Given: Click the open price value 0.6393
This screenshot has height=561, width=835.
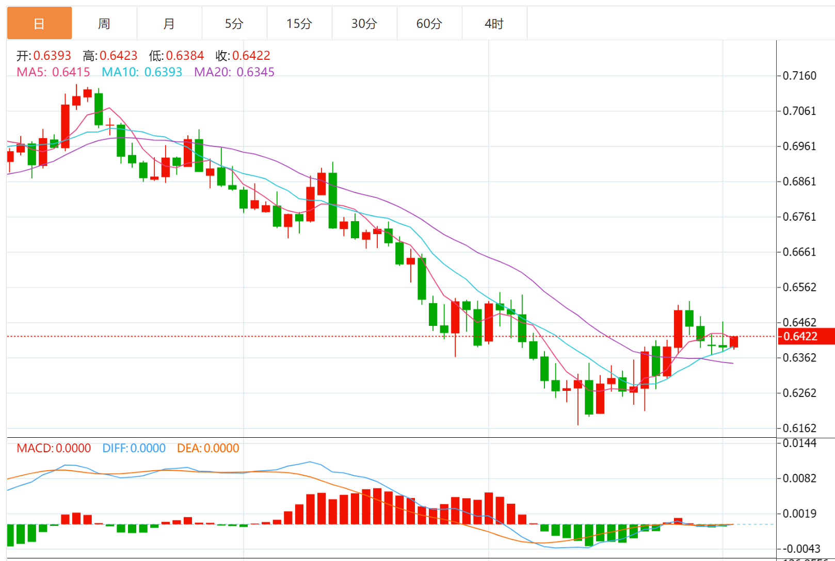Looking at the screenshot, I should 52,56.
